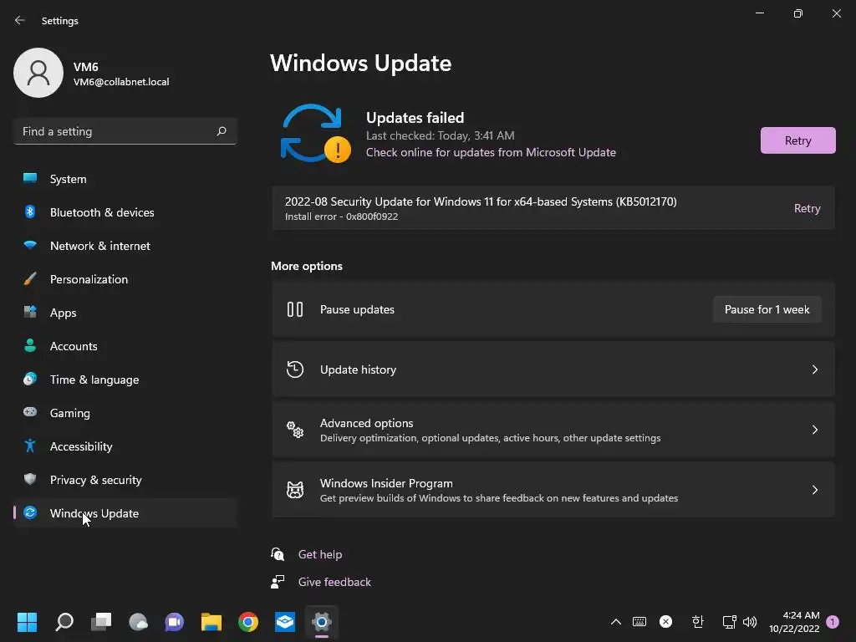The width and height of the screenshot is (856, 642).
Task: Click the Get help headset icon
Action: [278, 554]
